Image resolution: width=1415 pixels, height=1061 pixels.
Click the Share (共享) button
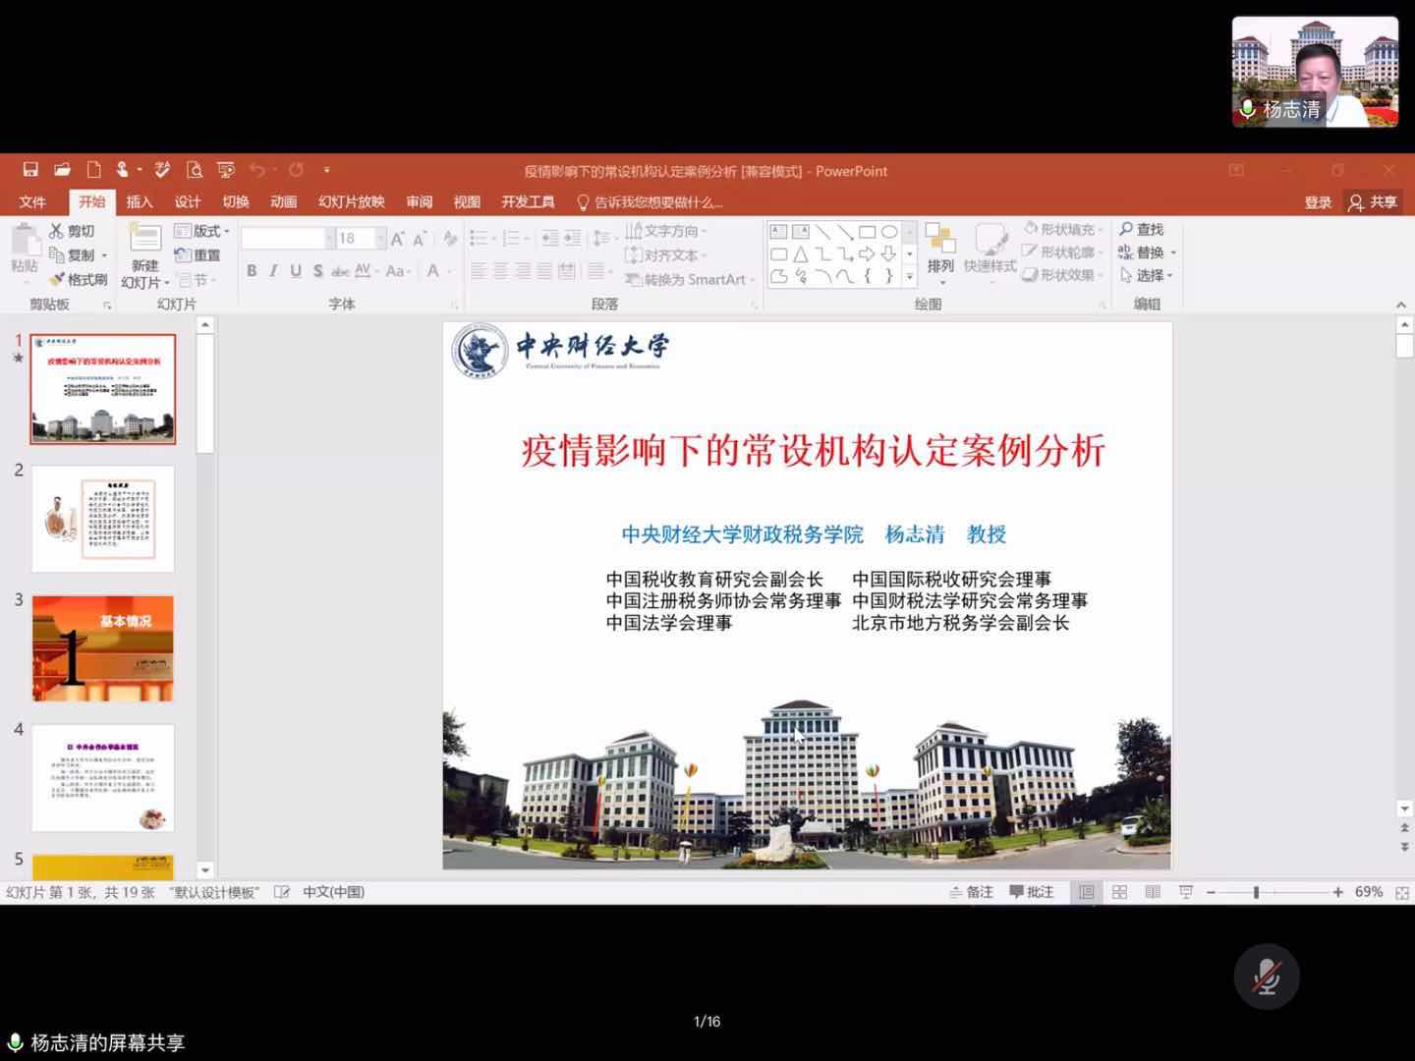point(1373,202)
